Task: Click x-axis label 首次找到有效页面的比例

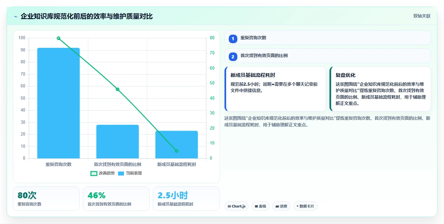Action: (x=118, y=164)
